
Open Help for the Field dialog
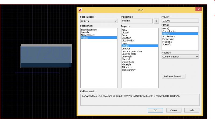coord(191,110)
